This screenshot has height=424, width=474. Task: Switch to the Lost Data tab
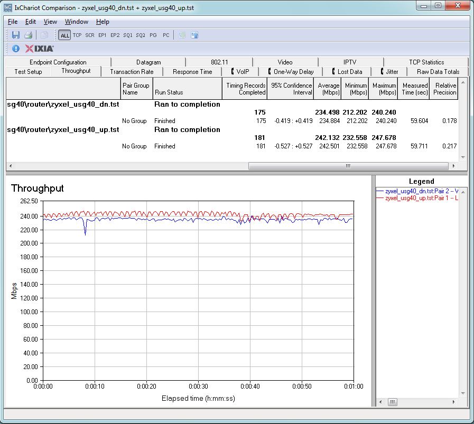click(347, 72)
